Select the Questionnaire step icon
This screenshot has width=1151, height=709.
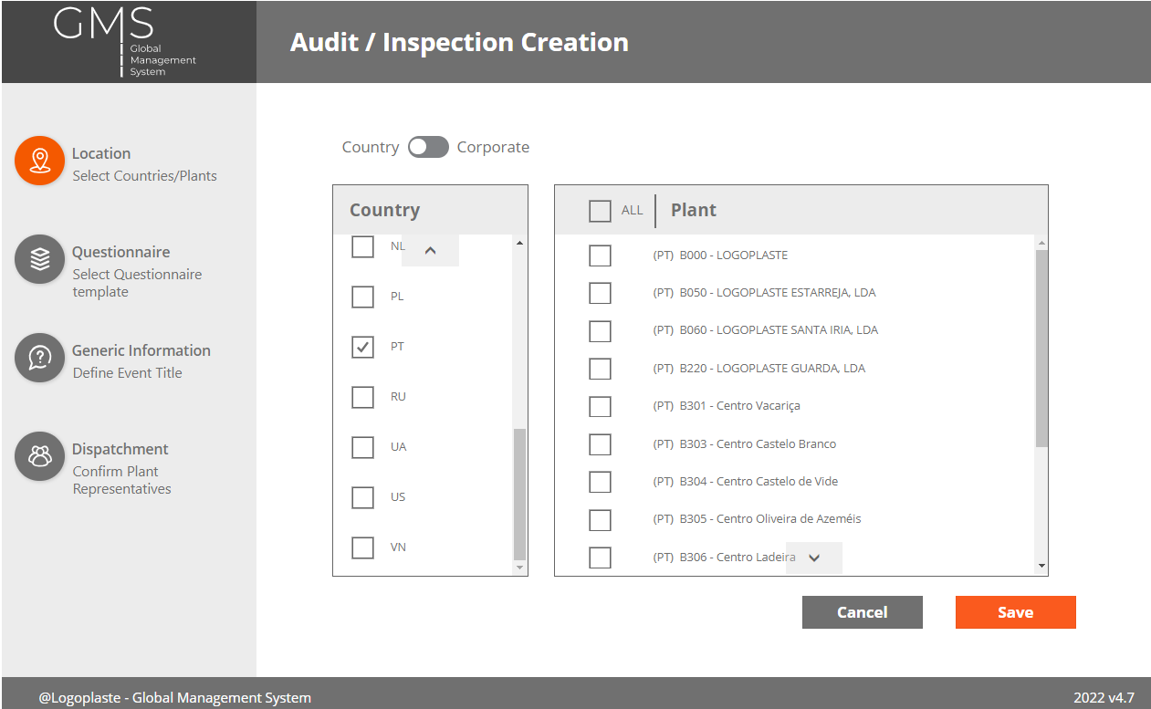(39, 258)
